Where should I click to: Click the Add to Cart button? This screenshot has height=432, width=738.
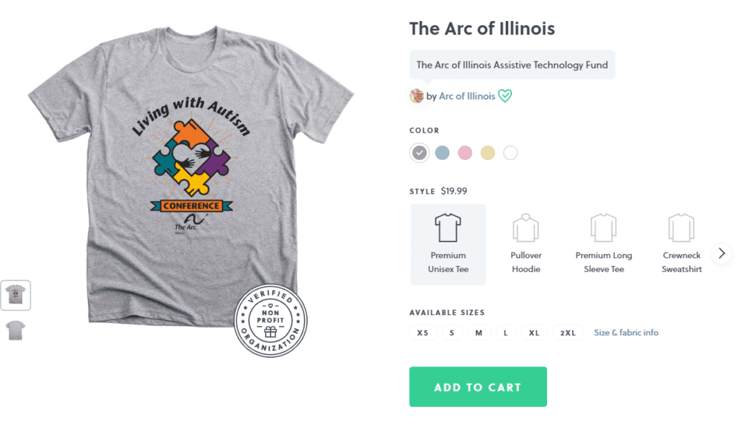(478, 387)
